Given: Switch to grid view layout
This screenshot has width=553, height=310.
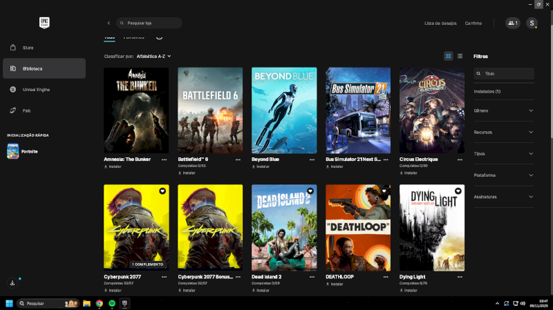Looking at the screenshot, I should tap(448, 56).
